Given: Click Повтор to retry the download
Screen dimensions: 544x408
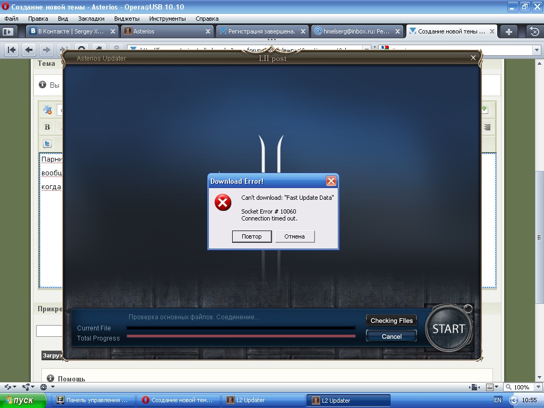Looking at the screenshot, I should tap(251, 236).
